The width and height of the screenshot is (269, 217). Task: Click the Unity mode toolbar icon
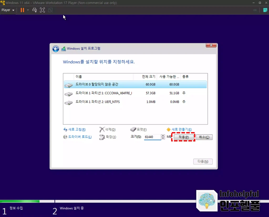pos(50,10)
